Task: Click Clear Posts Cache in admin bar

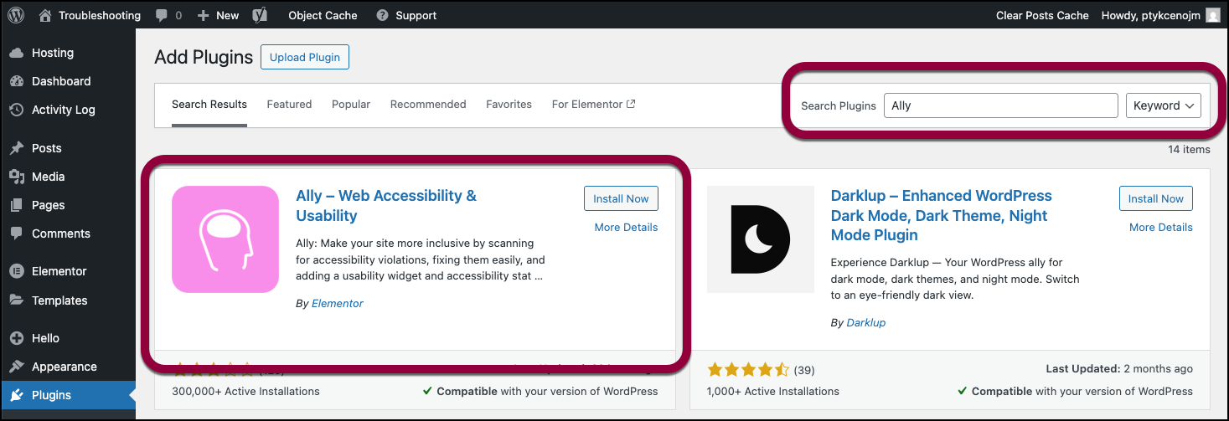Action: click(1042, 15)
